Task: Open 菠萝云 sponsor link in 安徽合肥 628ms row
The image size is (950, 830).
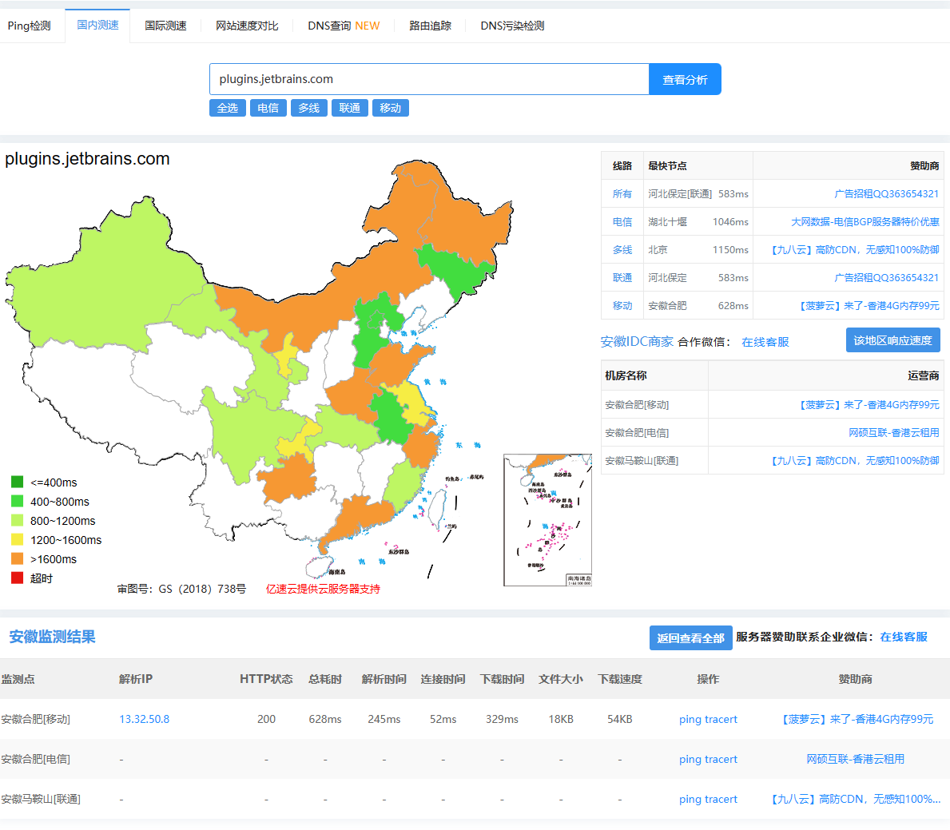Action: pos(869,305)
